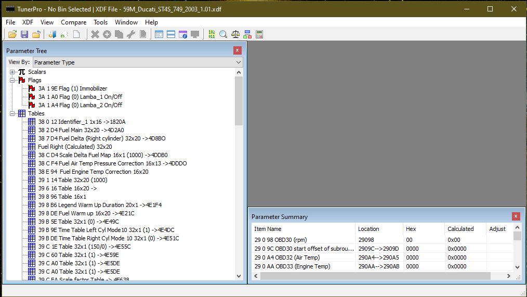Click Parameter Tree scrollbar up arrow

pos(239,72)
